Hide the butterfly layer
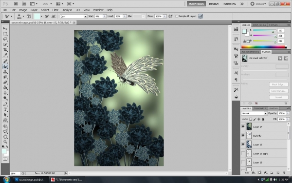The image size is (292, 183). tap(243, 136)
